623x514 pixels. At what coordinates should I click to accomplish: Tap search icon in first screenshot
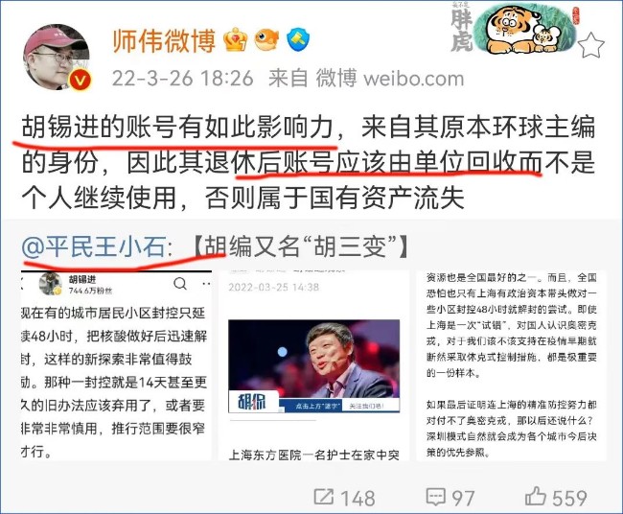[180, 284]
